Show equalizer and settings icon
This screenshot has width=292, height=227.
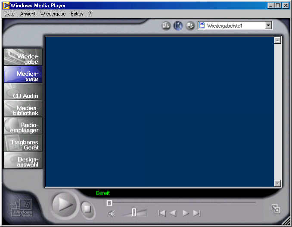(166, 25)
